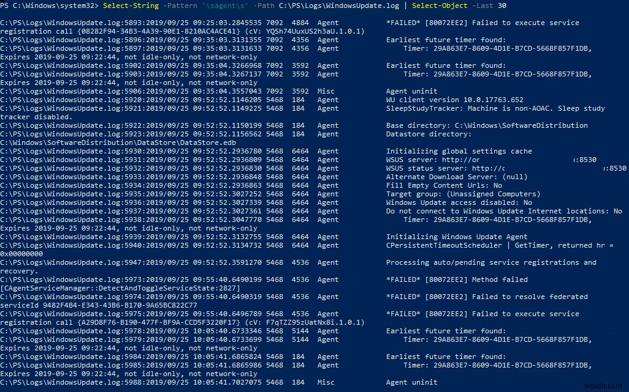The image size is (629, 392).
Task: Click the '\sagent\s' pattern string
Action: pos(225,6)
